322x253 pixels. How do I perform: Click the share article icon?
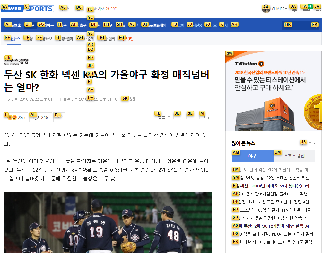(59, 117)
